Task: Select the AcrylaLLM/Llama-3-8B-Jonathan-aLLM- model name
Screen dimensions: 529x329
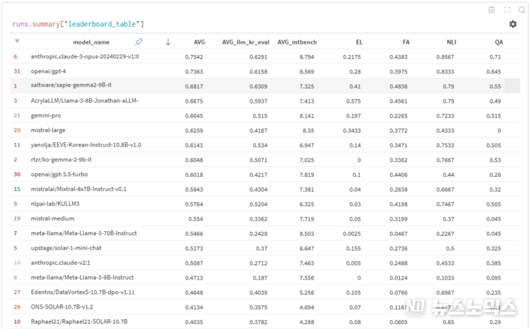Action: pos(85,101)
